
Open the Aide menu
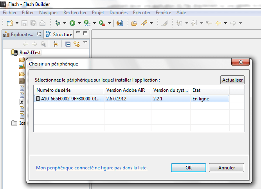tap(181, 13)
